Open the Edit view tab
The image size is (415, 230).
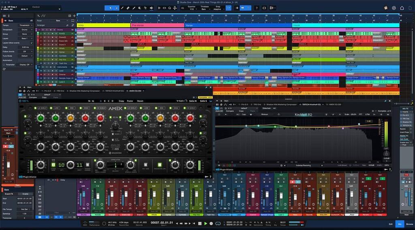tap(391, 224)
